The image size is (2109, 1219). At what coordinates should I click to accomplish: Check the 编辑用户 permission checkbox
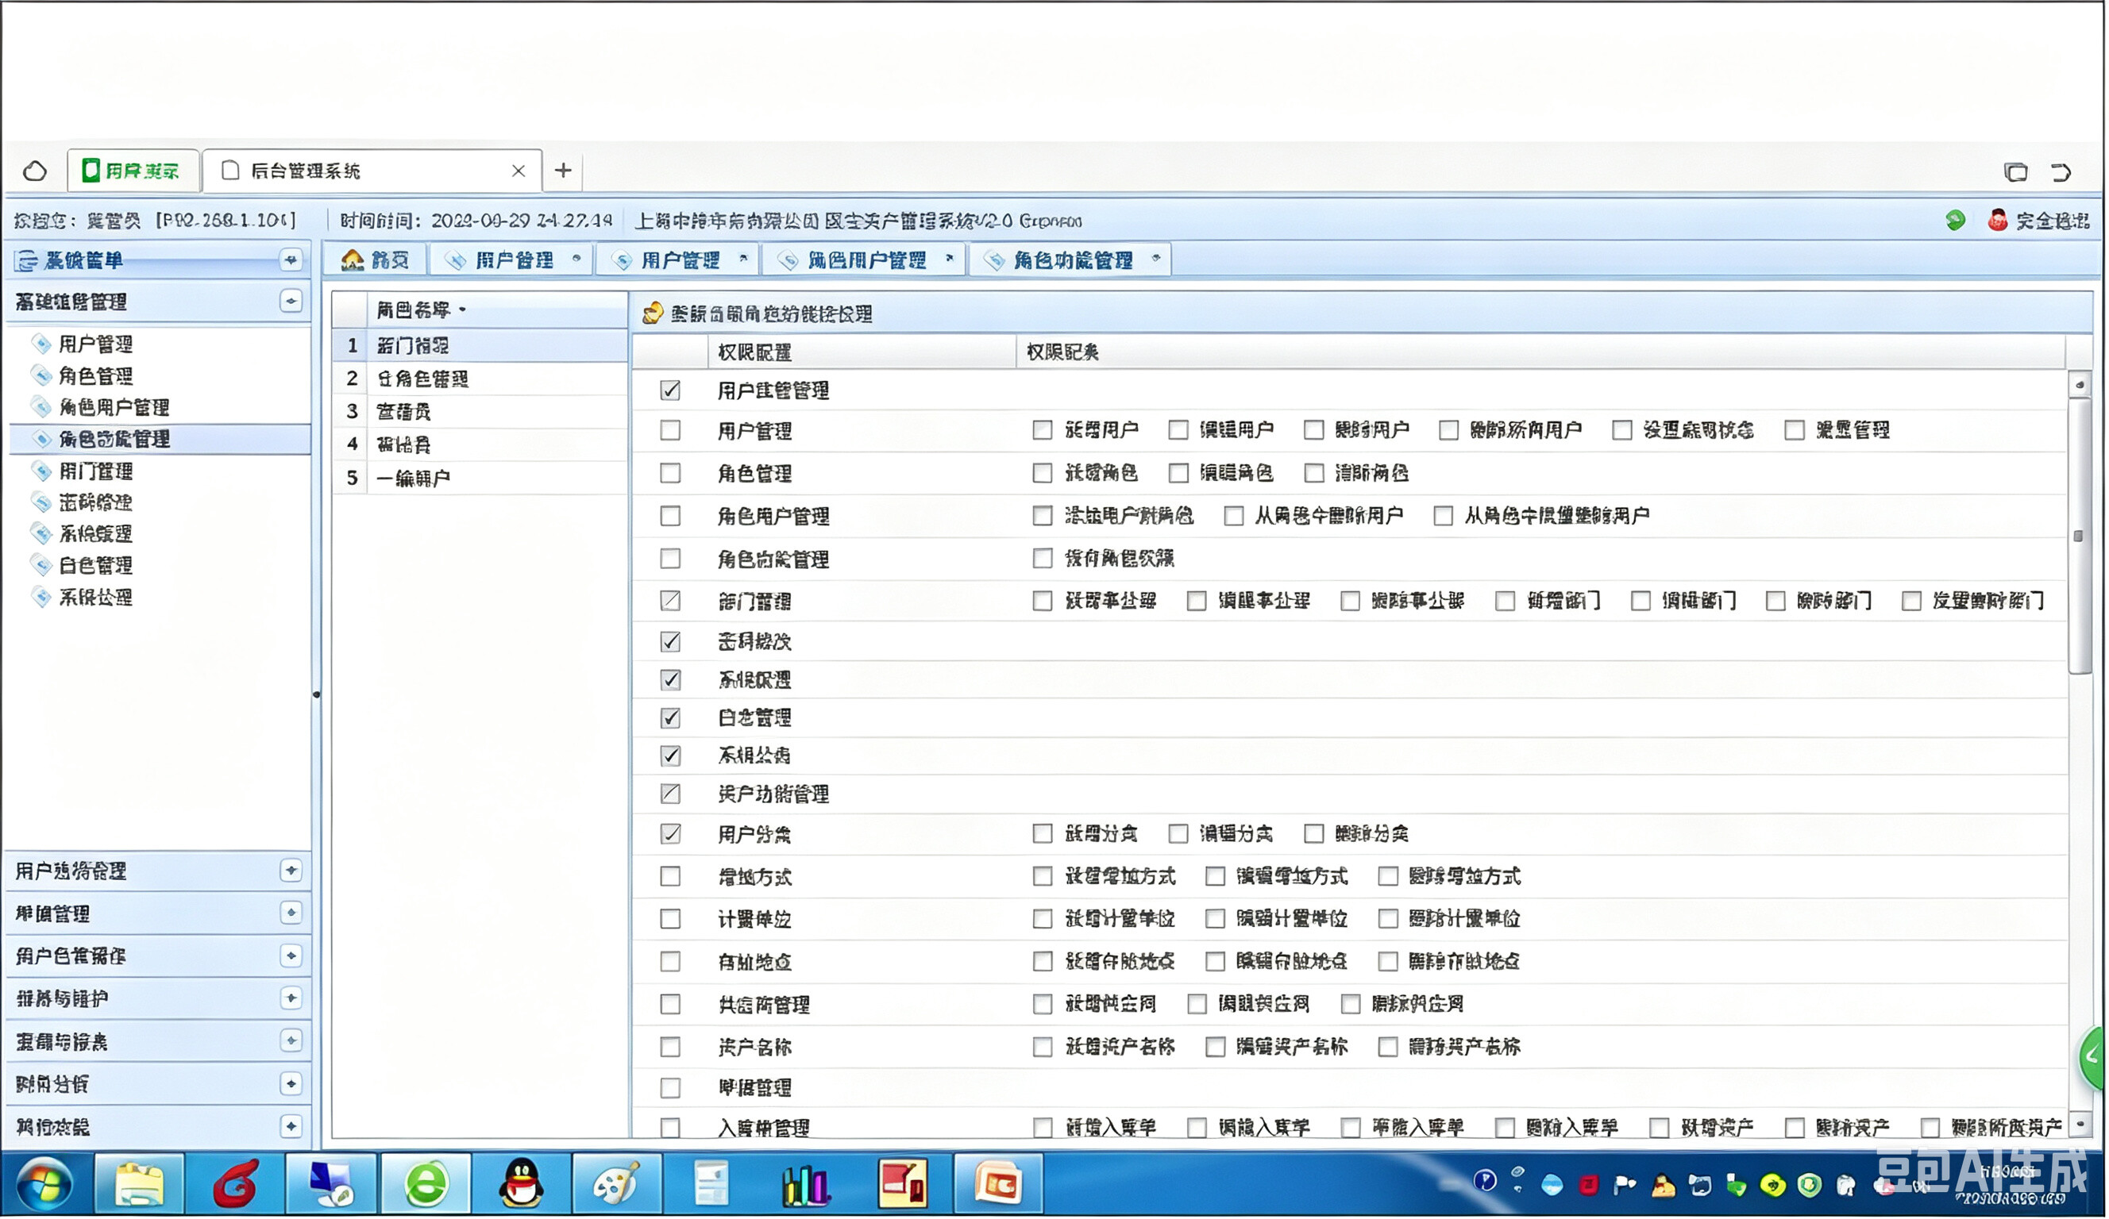coord(1178,429)
